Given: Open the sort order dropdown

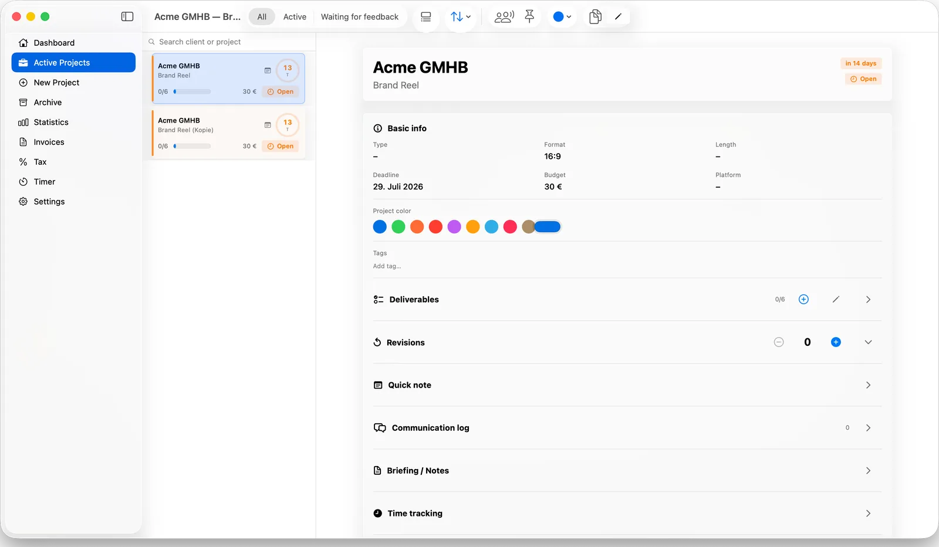Looking at the screenshot, I should click(x=461, y=17).
